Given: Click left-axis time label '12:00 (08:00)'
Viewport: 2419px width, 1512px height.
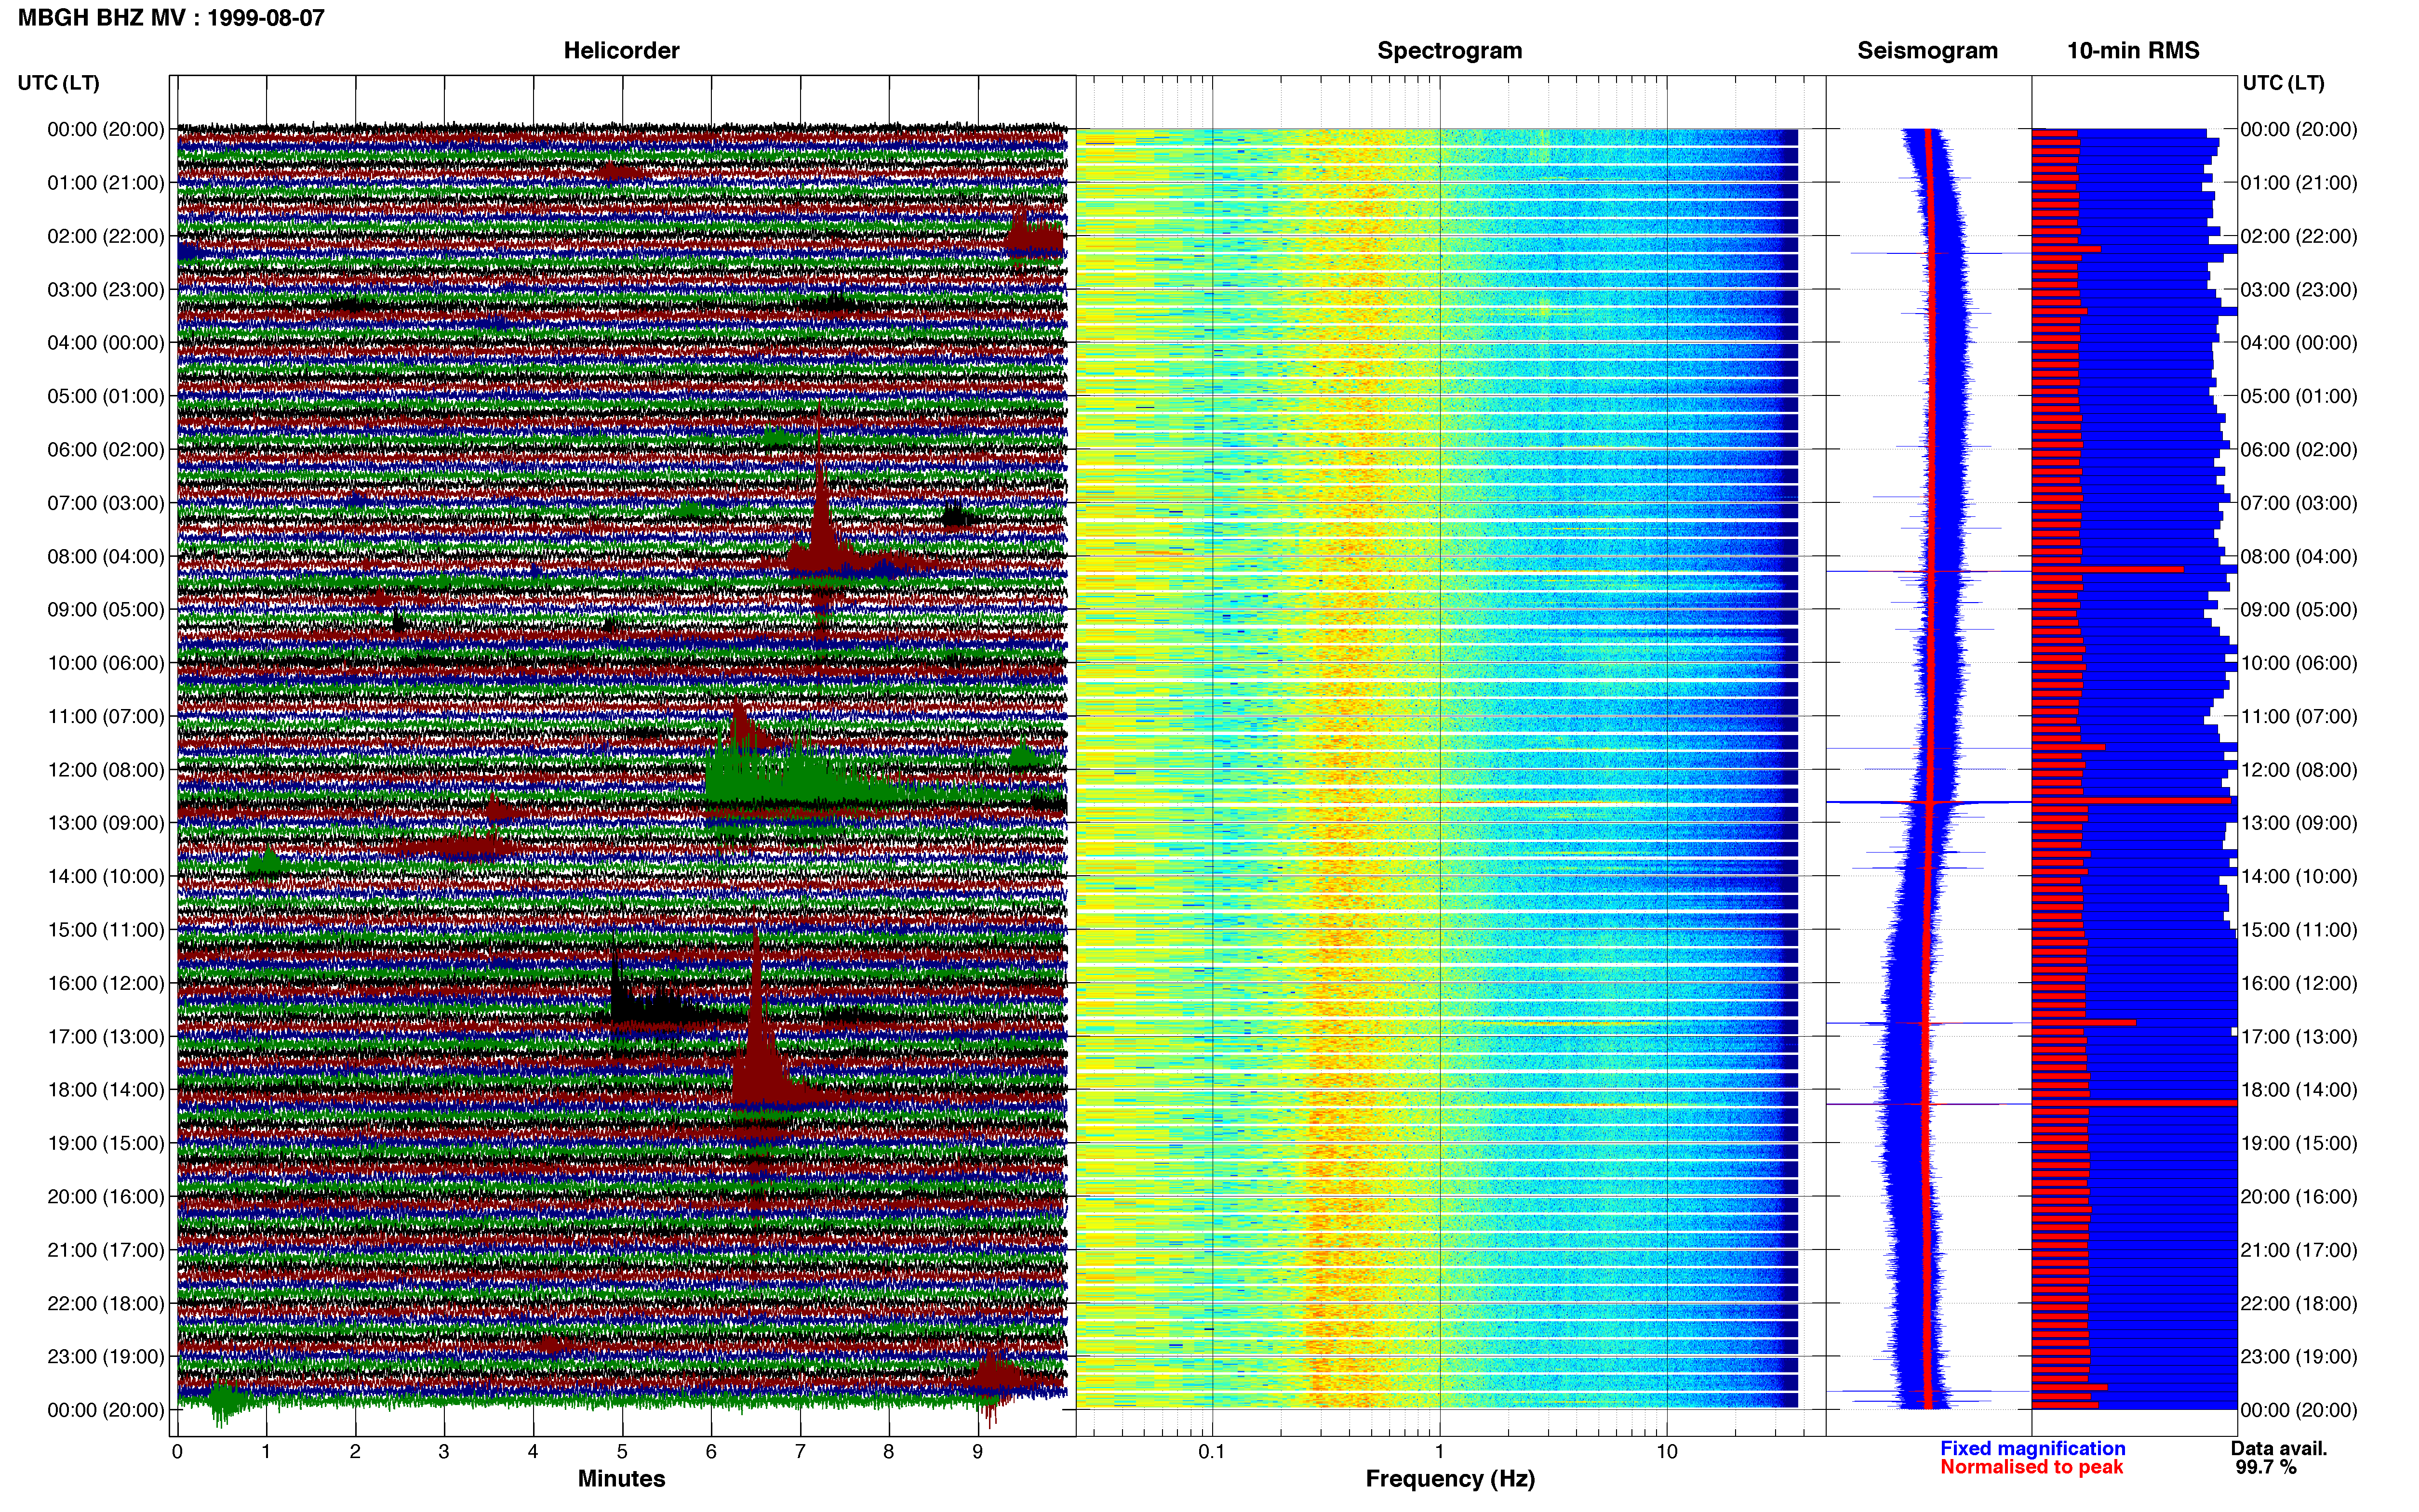Looking at the screenshot, I should [x=106, y=770].
